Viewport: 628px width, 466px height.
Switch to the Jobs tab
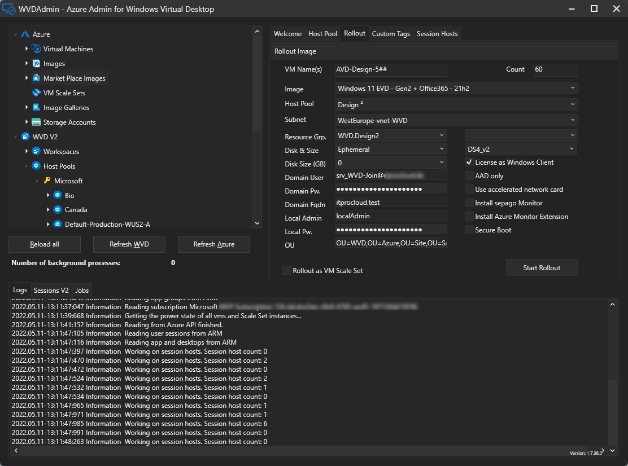coord(82,291)
